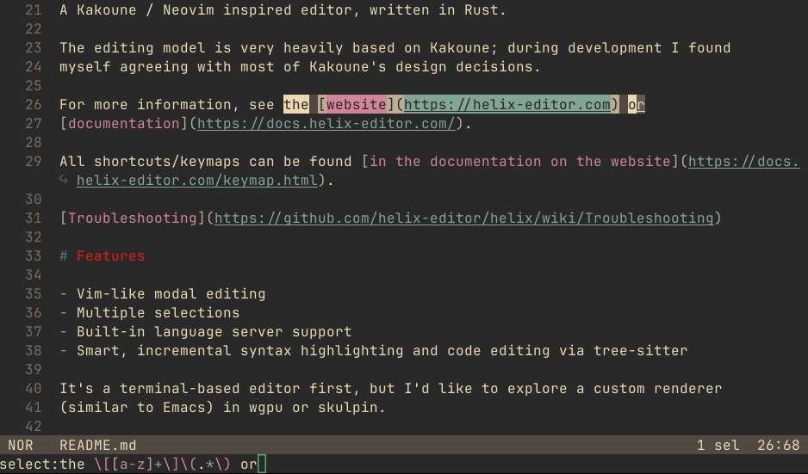This screenshot has height=474, width=808.
Task: Click line number 23 in the gutter
Action: [x=34, y=48]
